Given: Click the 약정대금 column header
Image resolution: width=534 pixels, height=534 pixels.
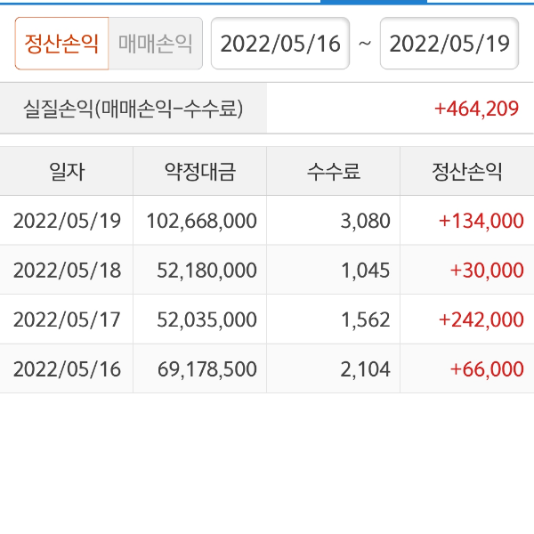Looking at the screenshot, I should [200, 172].
